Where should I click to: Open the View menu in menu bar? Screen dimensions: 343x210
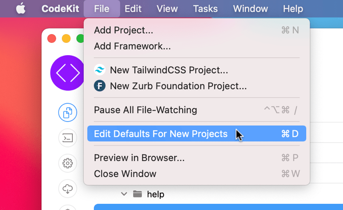point(167,9)
